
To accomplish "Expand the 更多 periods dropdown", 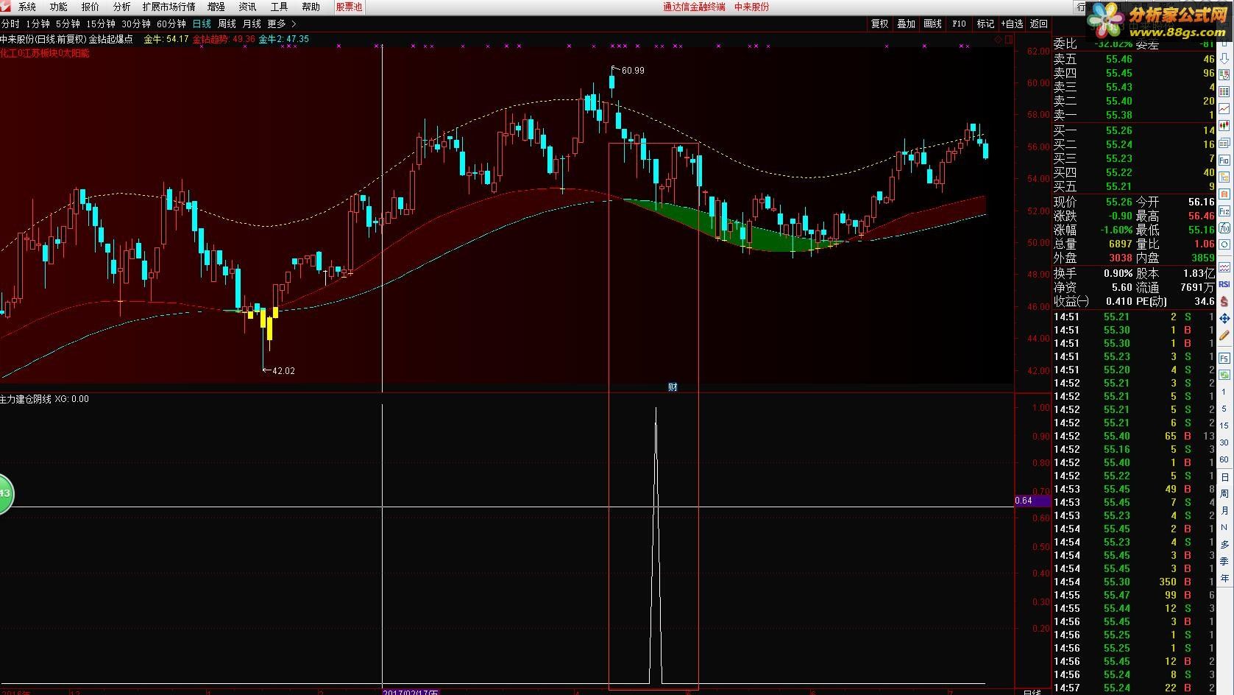I will pyautogui.click(x=281, y=24).
